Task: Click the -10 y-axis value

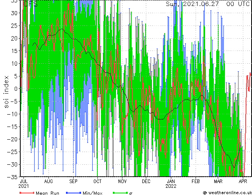Action: pos(12,114)
